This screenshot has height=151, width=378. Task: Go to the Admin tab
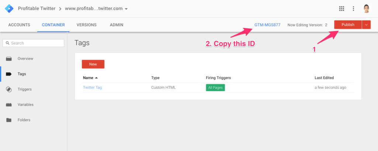(x=116, y=25)
